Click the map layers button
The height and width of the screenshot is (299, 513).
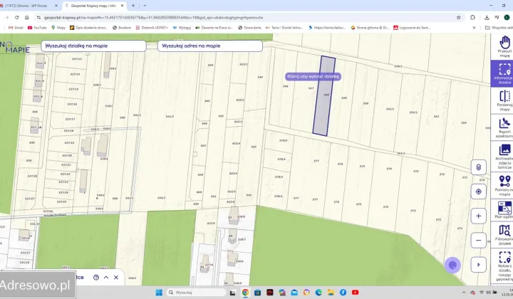click(x=479, y=167)
